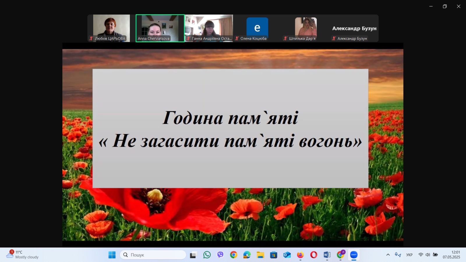Image resolution: width=466 pixels, height=262 pixels.
Task: Open Microsoft Edge from the taskbar
Action: tap(247, 255)
